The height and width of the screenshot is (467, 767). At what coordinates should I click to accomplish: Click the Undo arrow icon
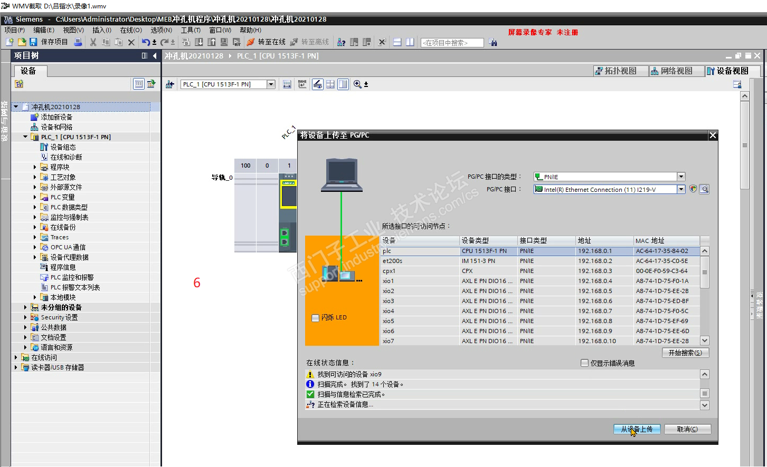pyautogui.click(x=146, y=42)
